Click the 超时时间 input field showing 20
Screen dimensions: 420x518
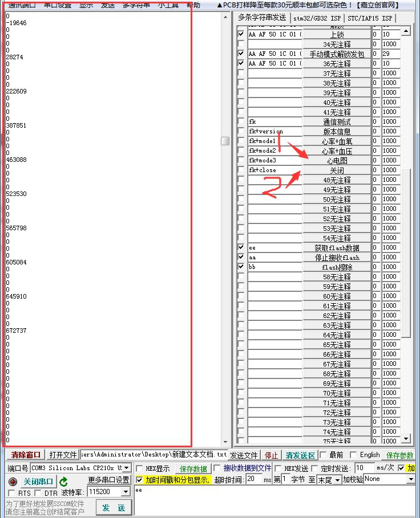pos(253,479)
